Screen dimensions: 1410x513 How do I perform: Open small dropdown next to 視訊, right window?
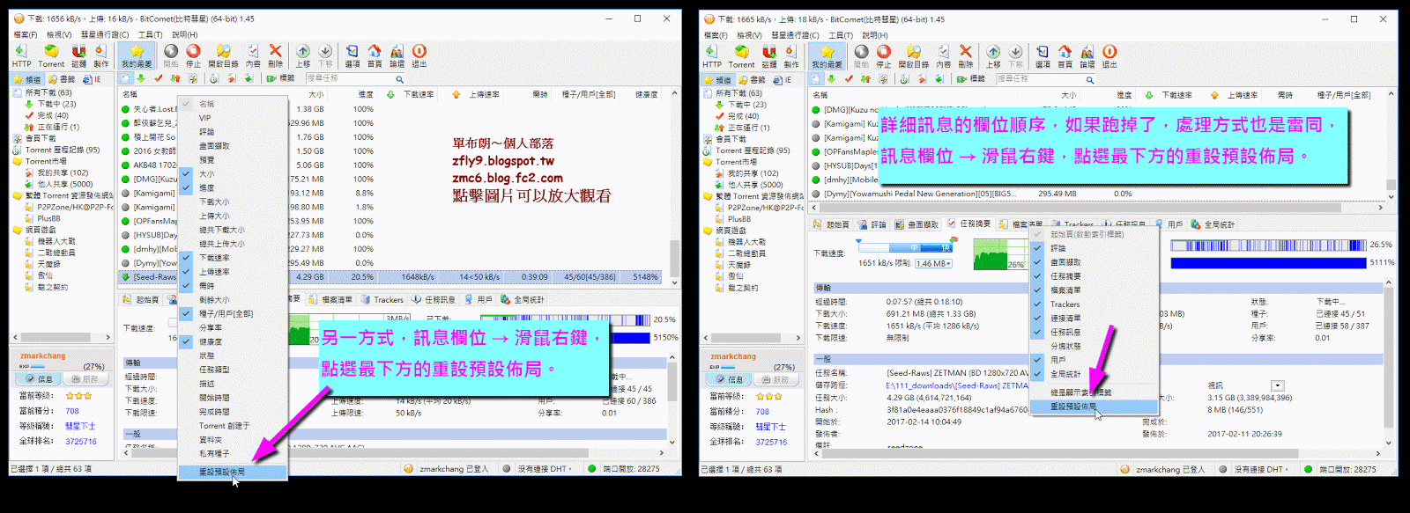pos(1278,385)
